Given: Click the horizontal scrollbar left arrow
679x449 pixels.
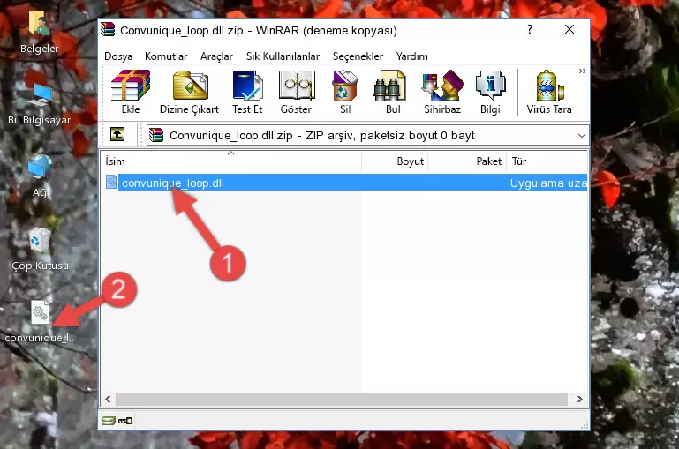Looking at the screenshot, I should (109, 399).
